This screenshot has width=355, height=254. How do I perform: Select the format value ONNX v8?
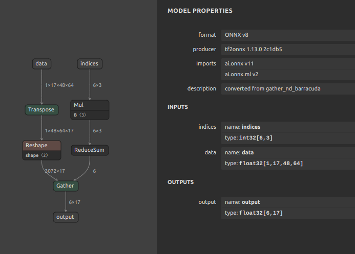[288, 35]
